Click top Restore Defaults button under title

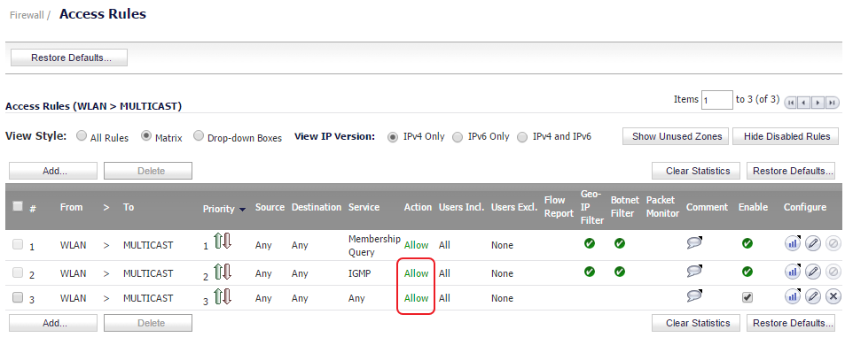[69, 57]
